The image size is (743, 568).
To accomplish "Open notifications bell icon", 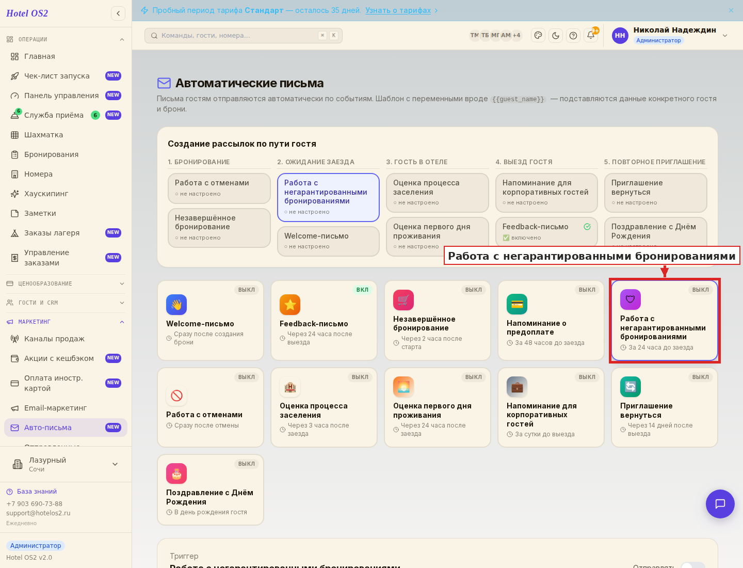I will 591,35.
